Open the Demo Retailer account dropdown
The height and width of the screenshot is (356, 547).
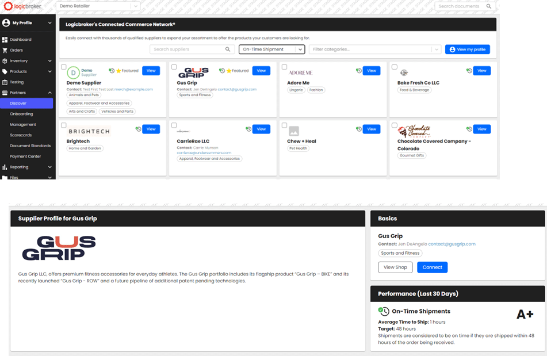tap(98, 6)
